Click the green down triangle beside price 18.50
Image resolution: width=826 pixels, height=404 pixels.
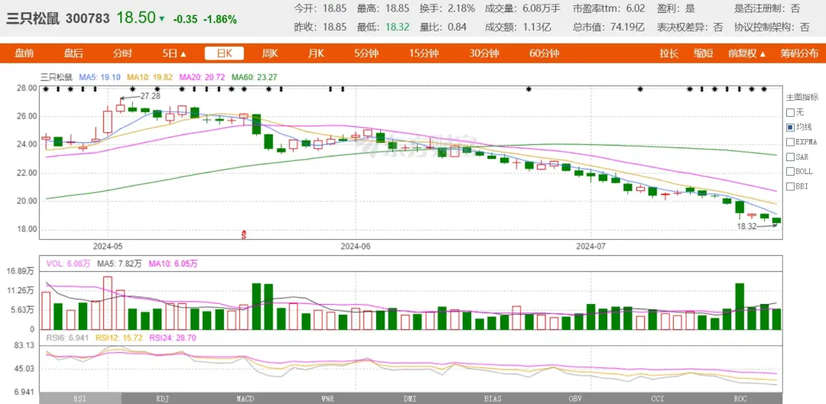(161, 19)
